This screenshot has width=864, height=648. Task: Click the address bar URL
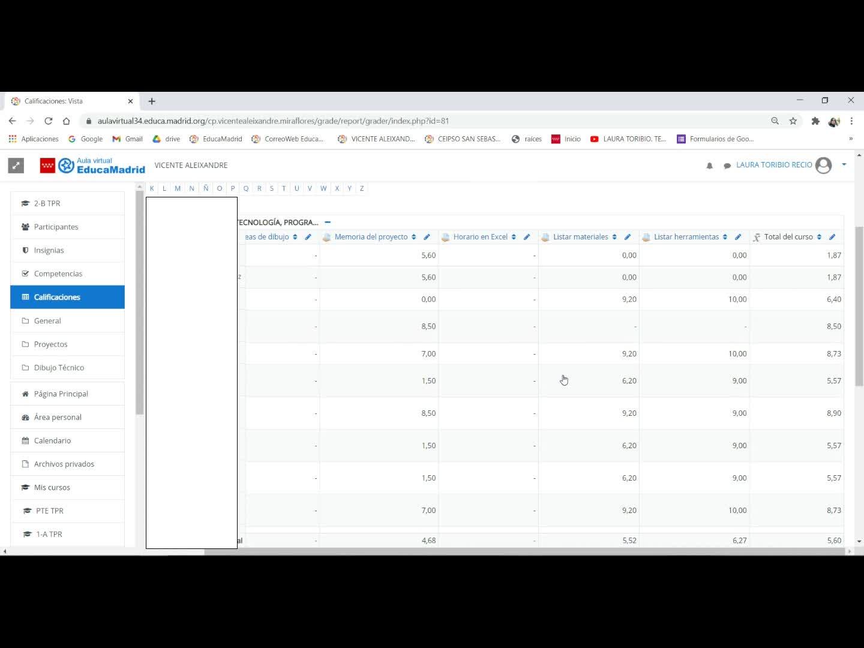pyautogui.click(x=273, y=121)
